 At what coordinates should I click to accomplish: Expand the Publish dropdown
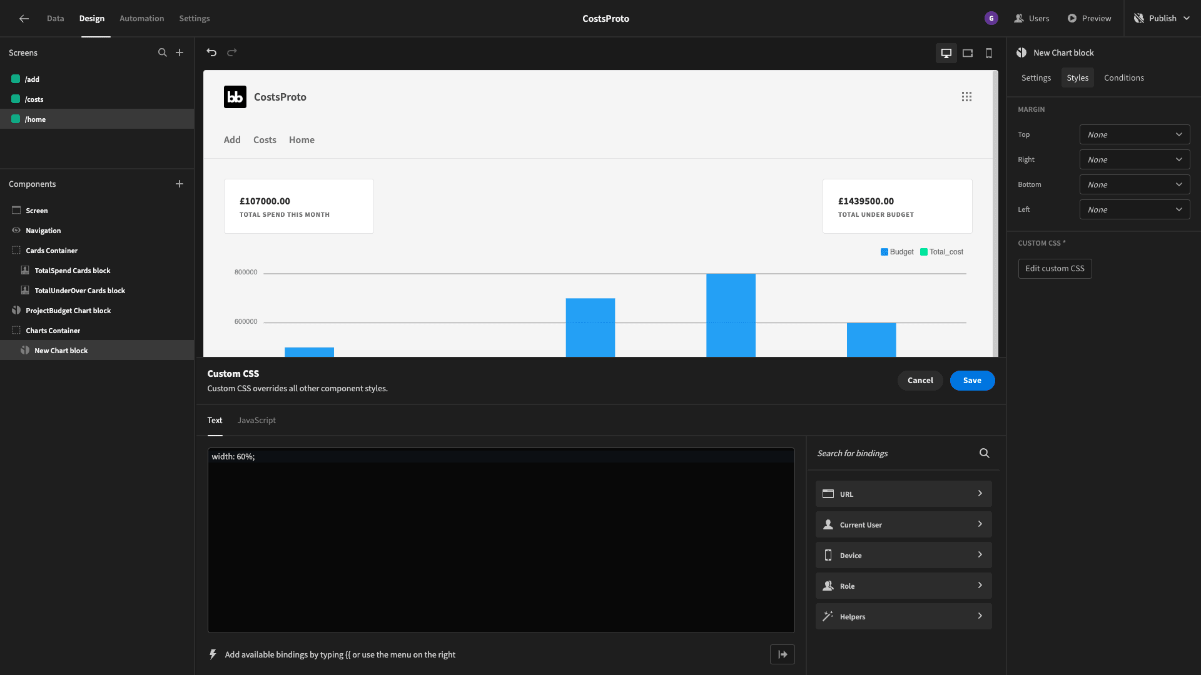click(x=1187, y=18)
